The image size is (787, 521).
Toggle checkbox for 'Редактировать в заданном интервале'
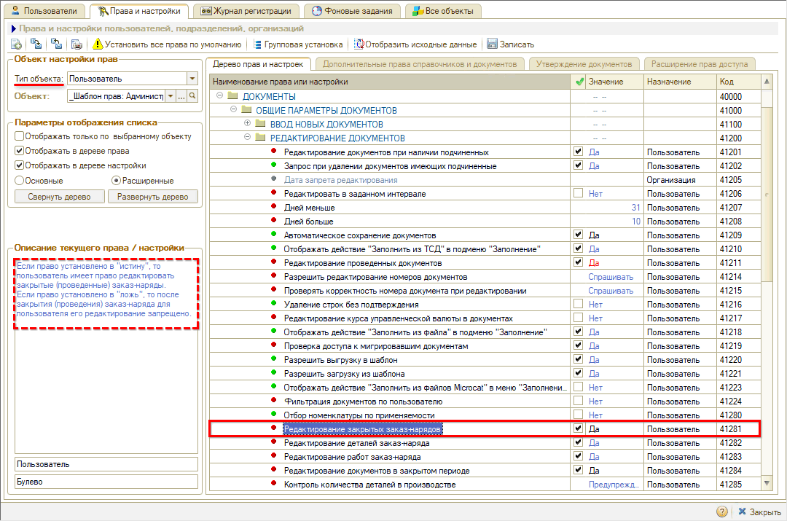[579, 194]
